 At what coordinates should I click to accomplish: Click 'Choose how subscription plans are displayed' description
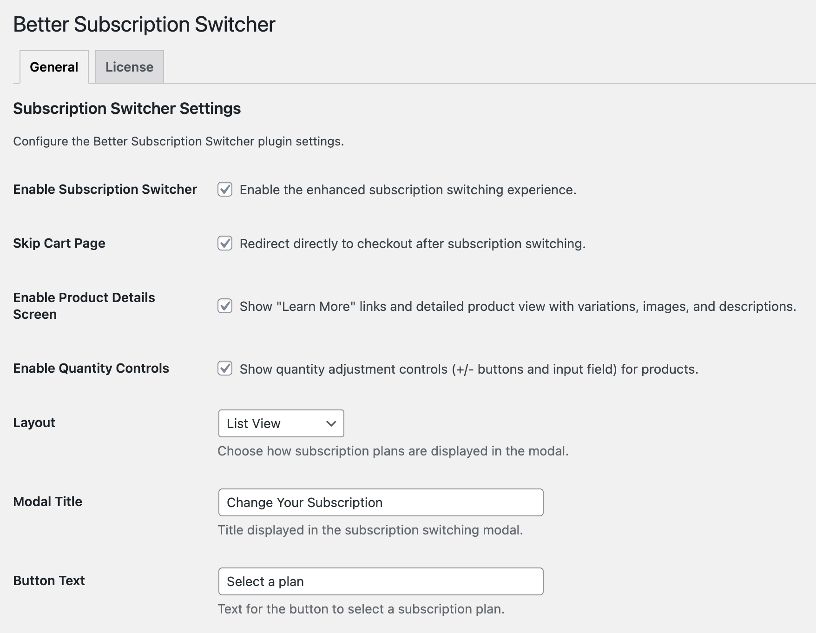(393, 451)
